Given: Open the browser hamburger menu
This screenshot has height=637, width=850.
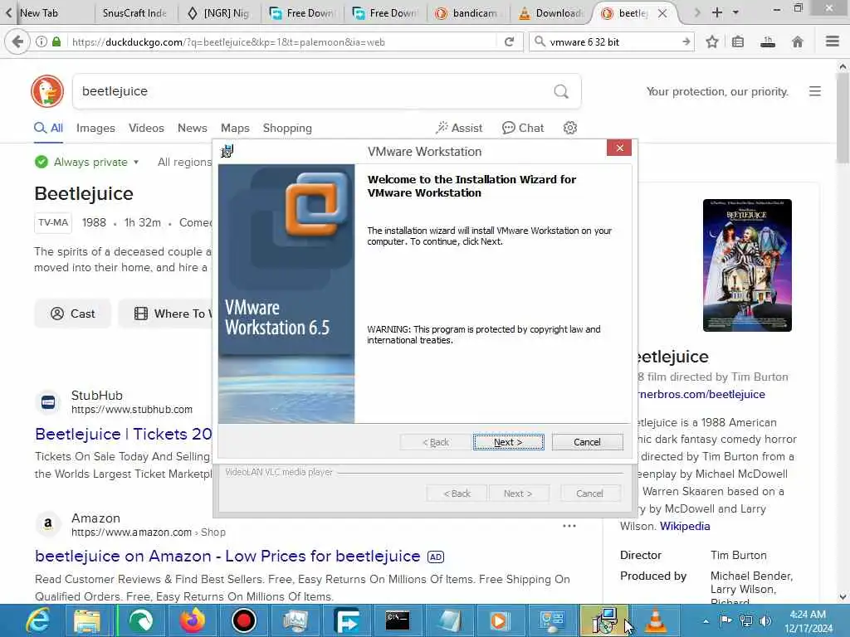Looking at the screenshot, I should [x=833, y=41].
